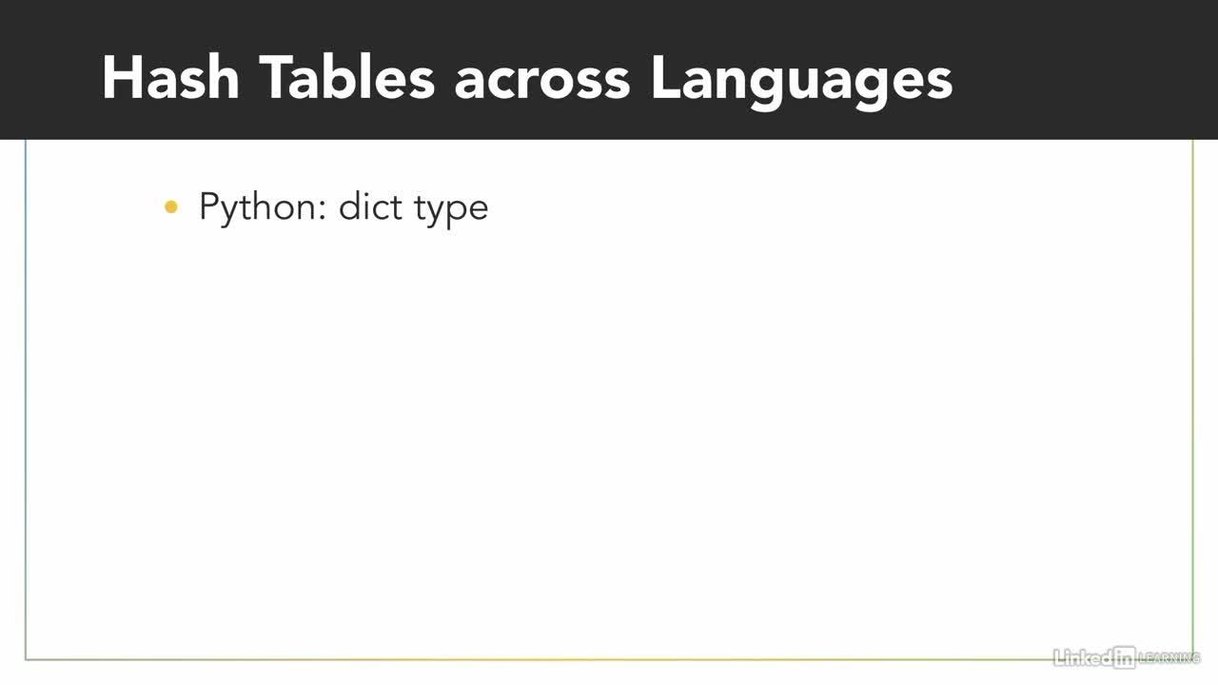Click the letter 'P' in 'Python'

coord(208,206)
